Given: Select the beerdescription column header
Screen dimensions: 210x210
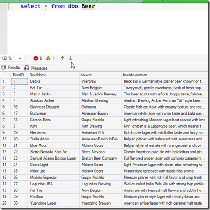Looking at the screenshot, I should point(165,75).
